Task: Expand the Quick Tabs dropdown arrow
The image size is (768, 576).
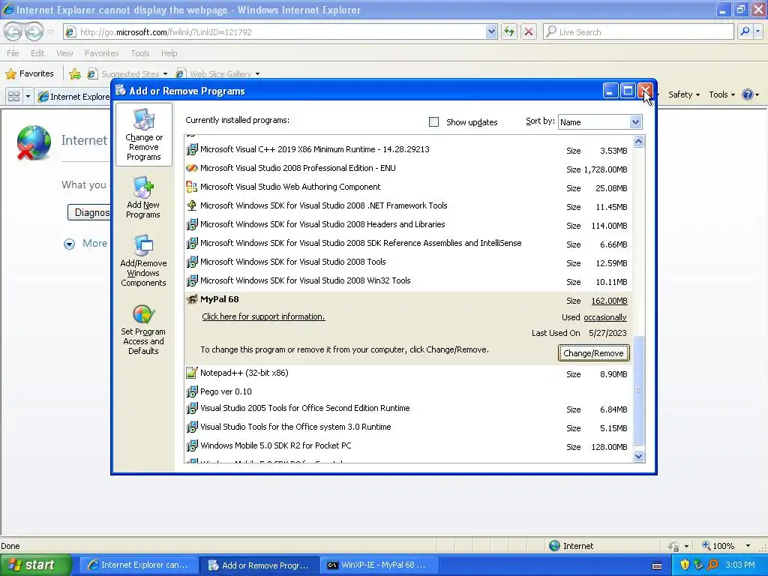Action: (28, 96)
